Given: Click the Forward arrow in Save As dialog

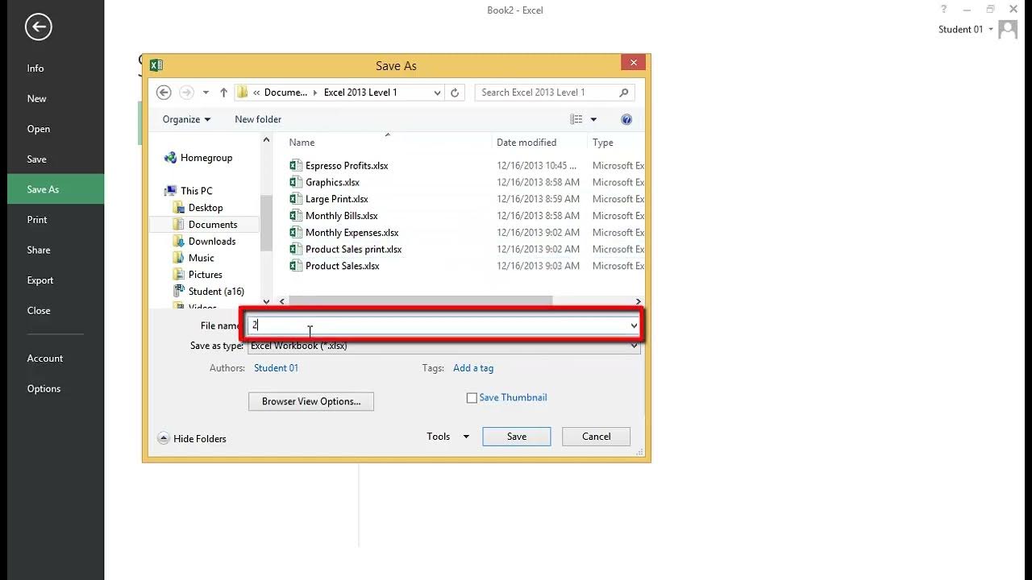Looking at the screenshot, I should click(x=186, y=93).
